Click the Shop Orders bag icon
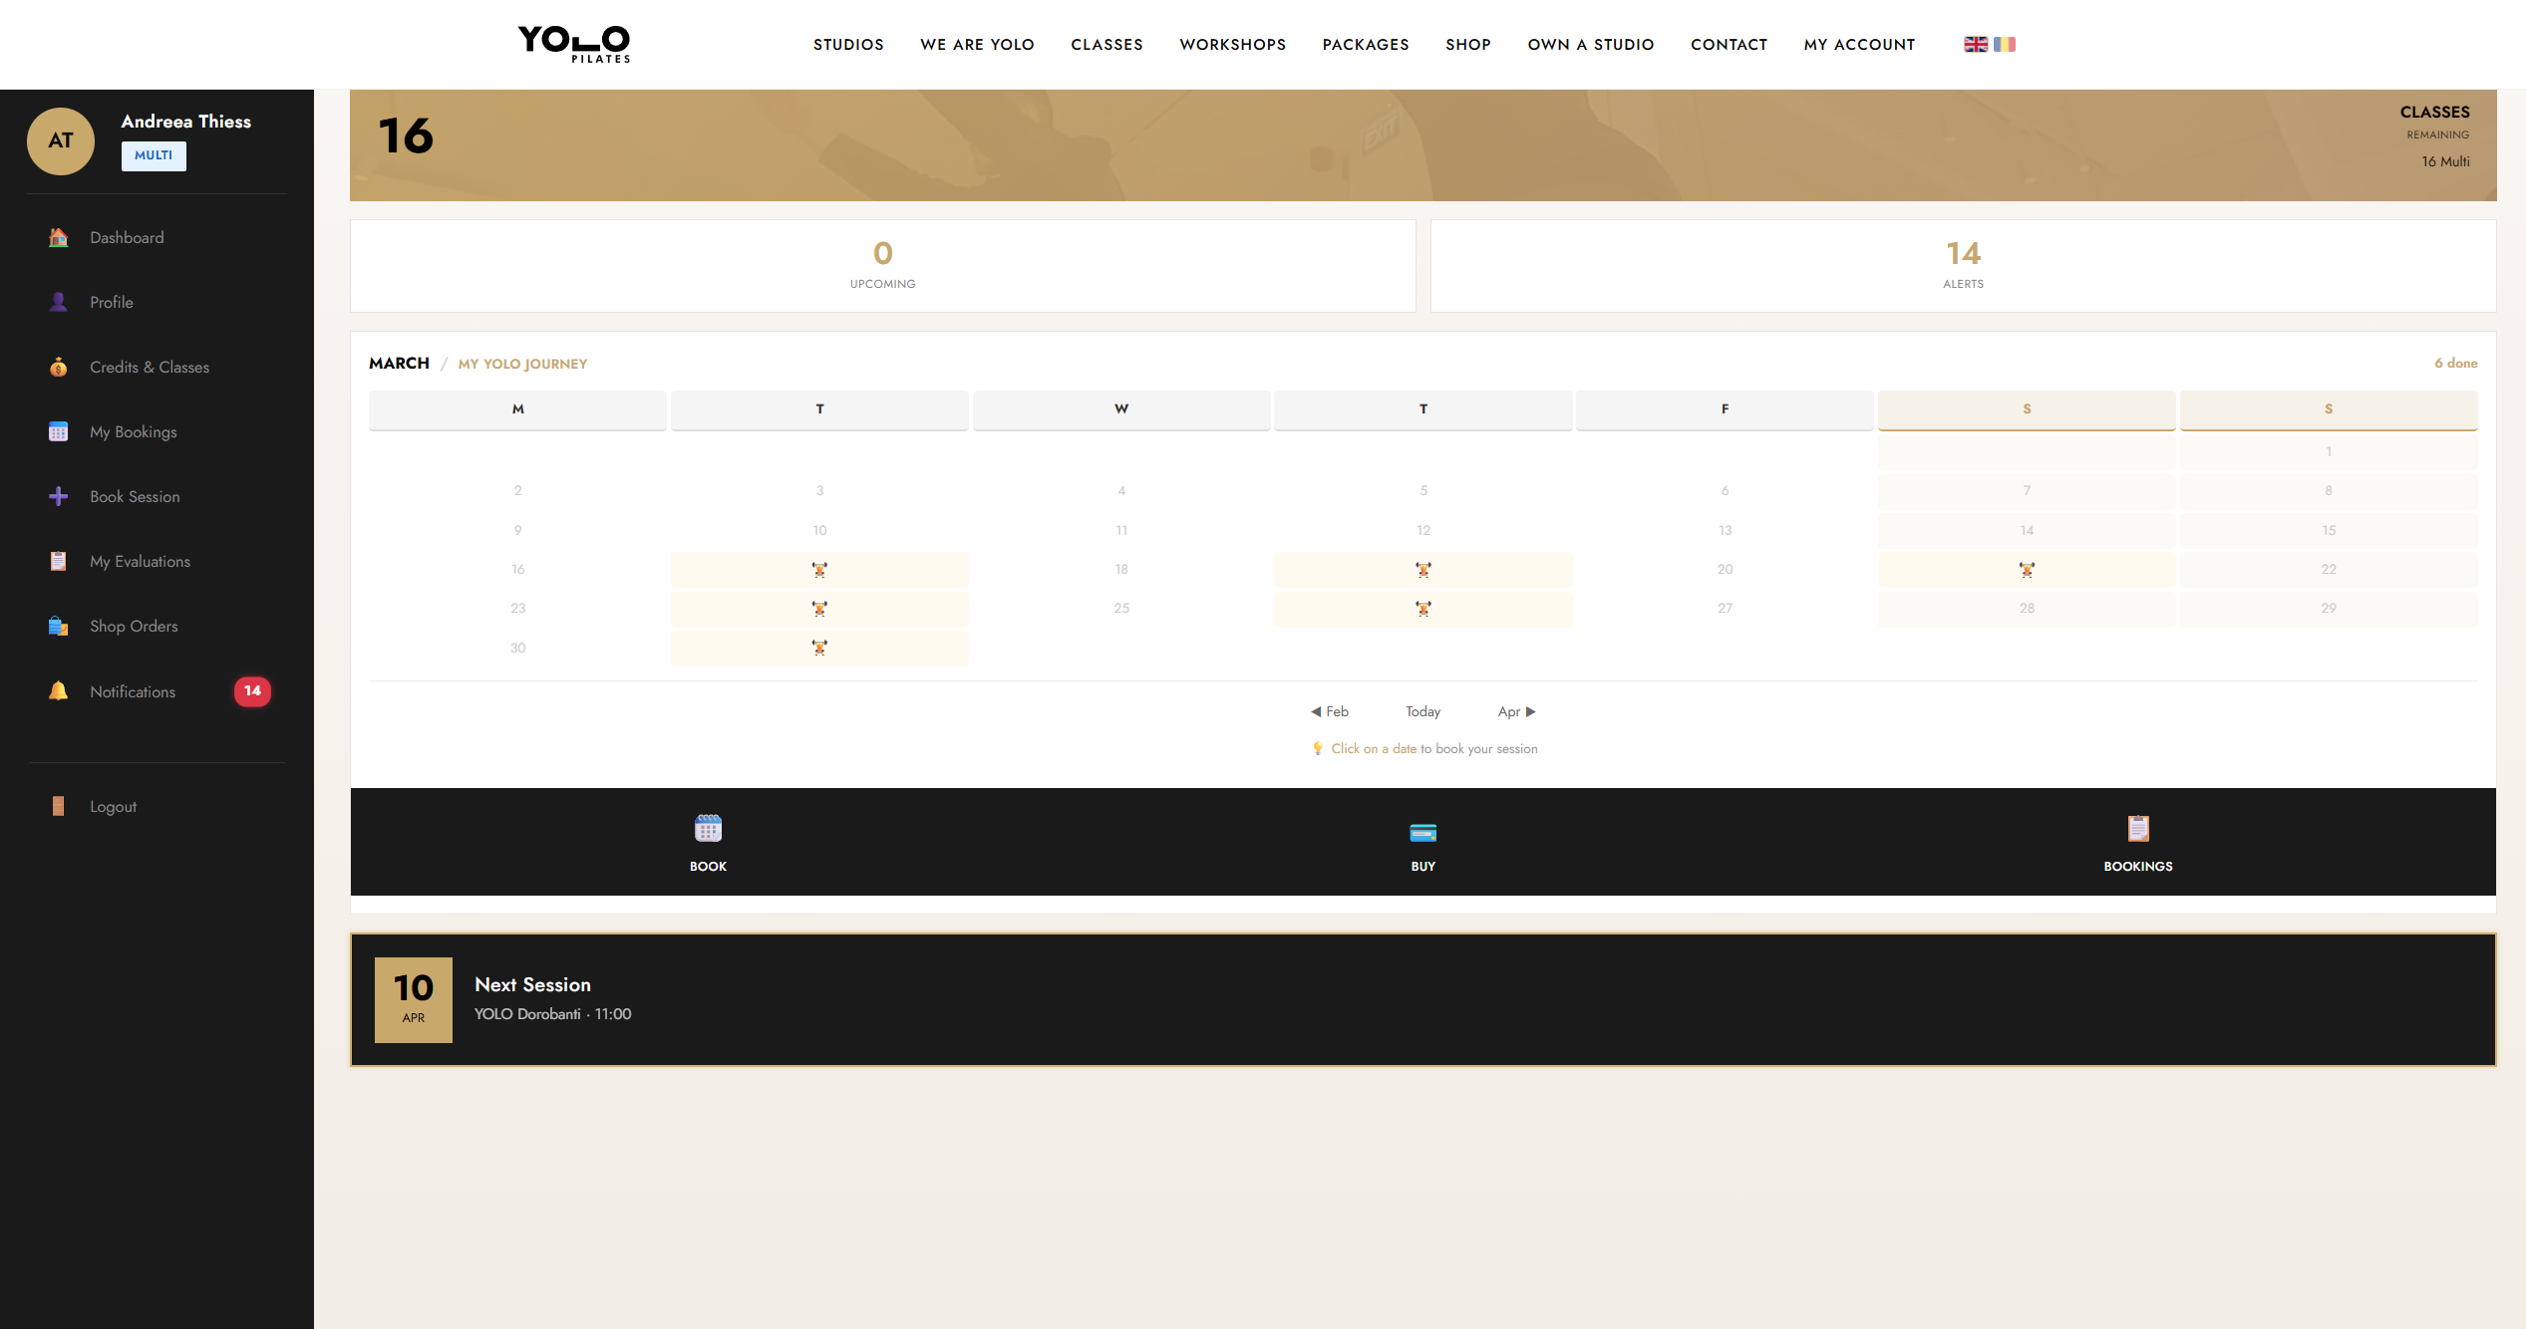Screen dimensions: 2526x1329 coord(58,626)
